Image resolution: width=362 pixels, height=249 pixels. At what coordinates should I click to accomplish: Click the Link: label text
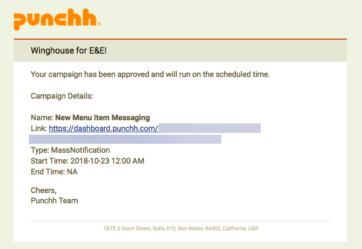(39, 129)
